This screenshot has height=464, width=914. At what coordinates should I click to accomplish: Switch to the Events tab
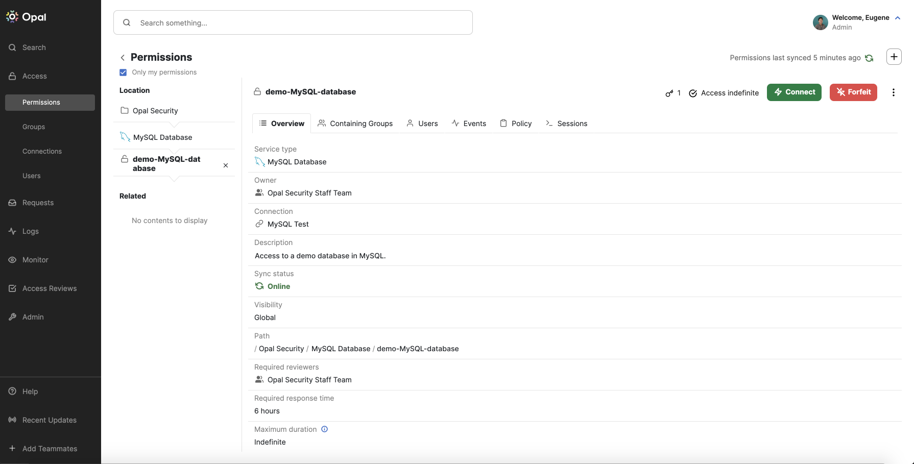(469, 124)
